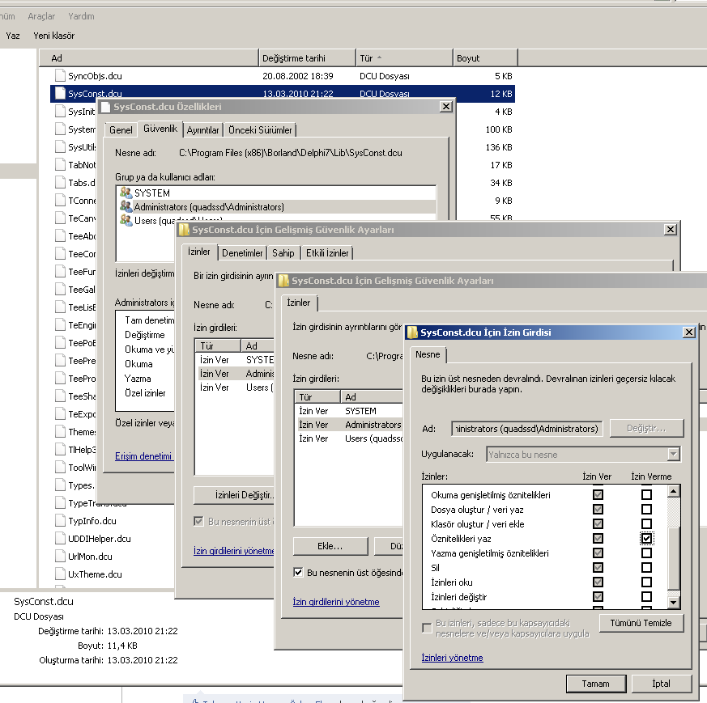Sort by the Ad column header
Image resolution: width=707 pixels, height=703 pixels.
pyautogui.click(x=149, y=58)
